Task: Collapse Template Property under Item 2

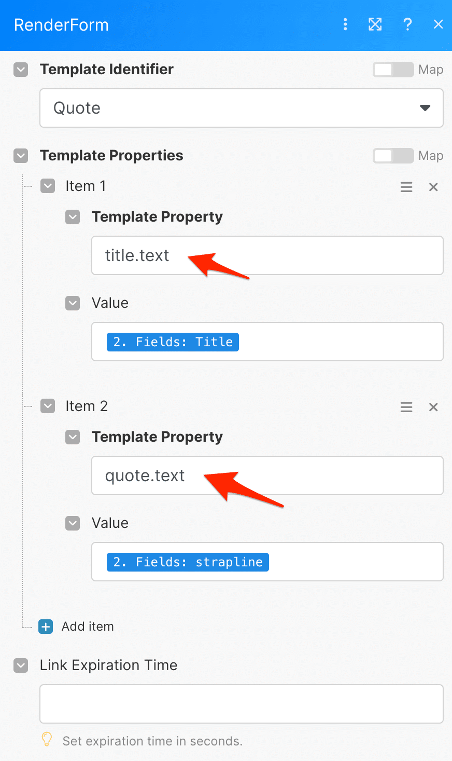Action: [x=73, y=437]
